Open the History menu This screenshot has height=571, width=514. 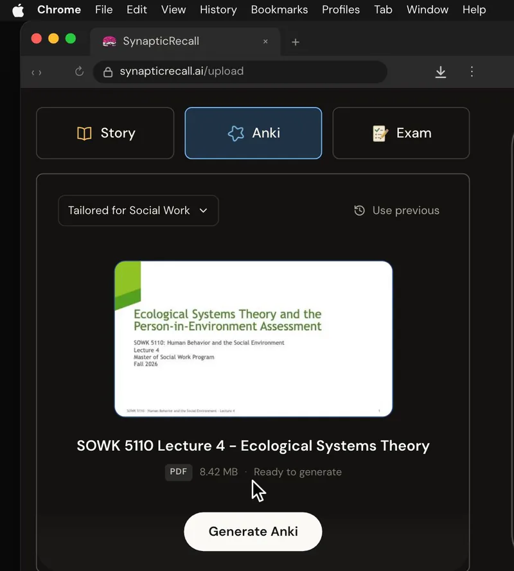[218, 10]
